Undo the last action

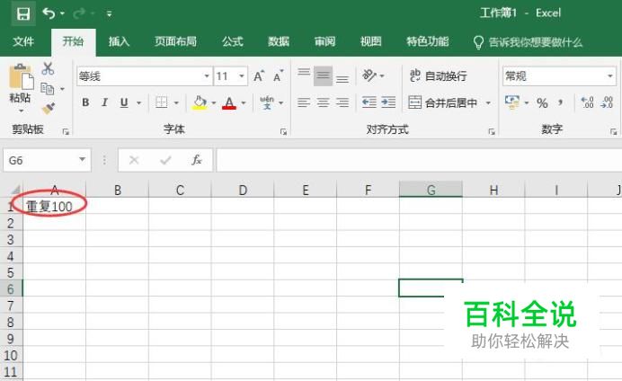point(49,13)
